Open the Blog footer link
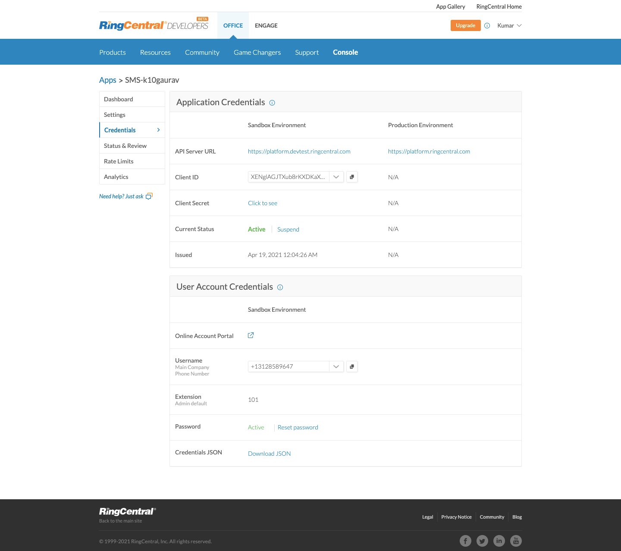Screen dimensions: 621x551 [517, 517]
